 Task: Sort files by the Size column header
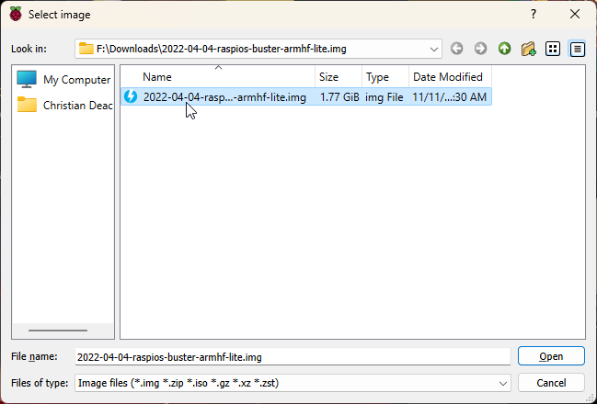coord(339,77)
